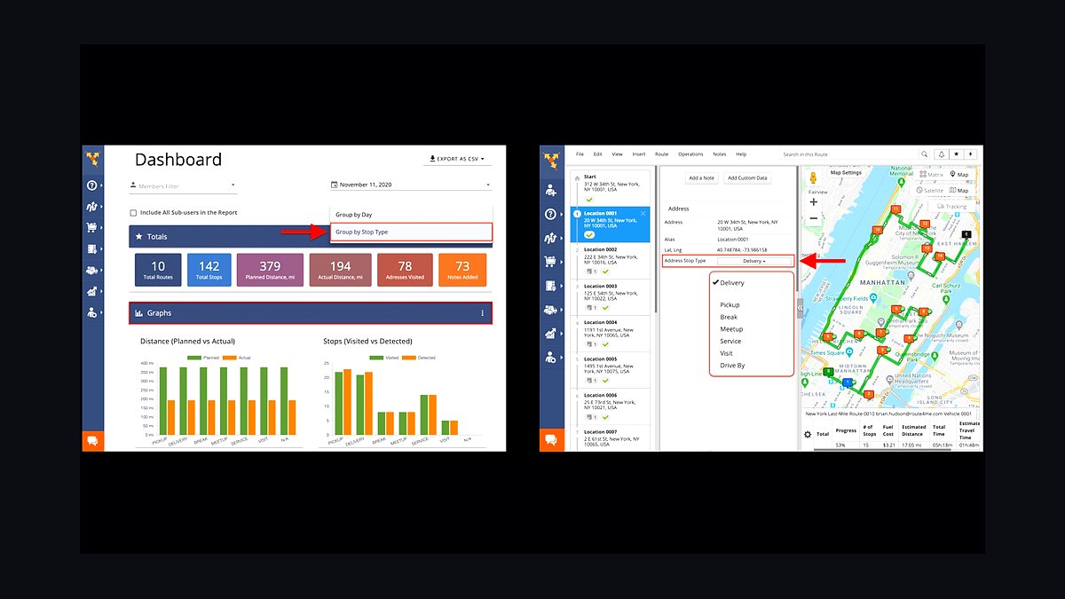Open the Export as CSV dropdown
Viewport: 1065px width, 599px height.
458,159
